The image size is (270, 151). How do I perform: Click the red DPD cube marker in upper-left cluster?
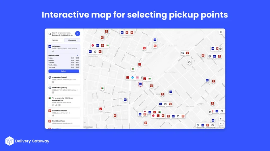[92, 45]
